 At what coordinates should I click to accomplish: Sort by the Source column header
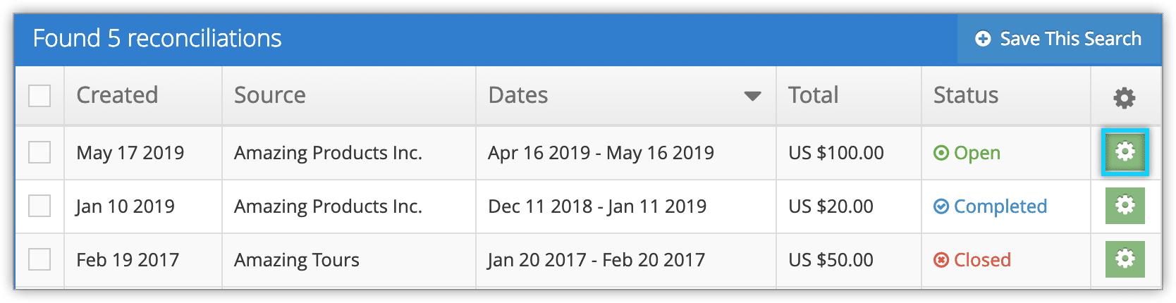[x=270, y=95]
